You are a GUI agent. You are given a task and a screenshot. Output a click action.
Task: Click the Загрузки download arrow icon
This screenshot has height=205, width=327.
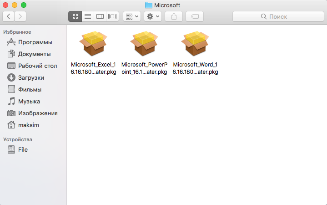(11, 77)
